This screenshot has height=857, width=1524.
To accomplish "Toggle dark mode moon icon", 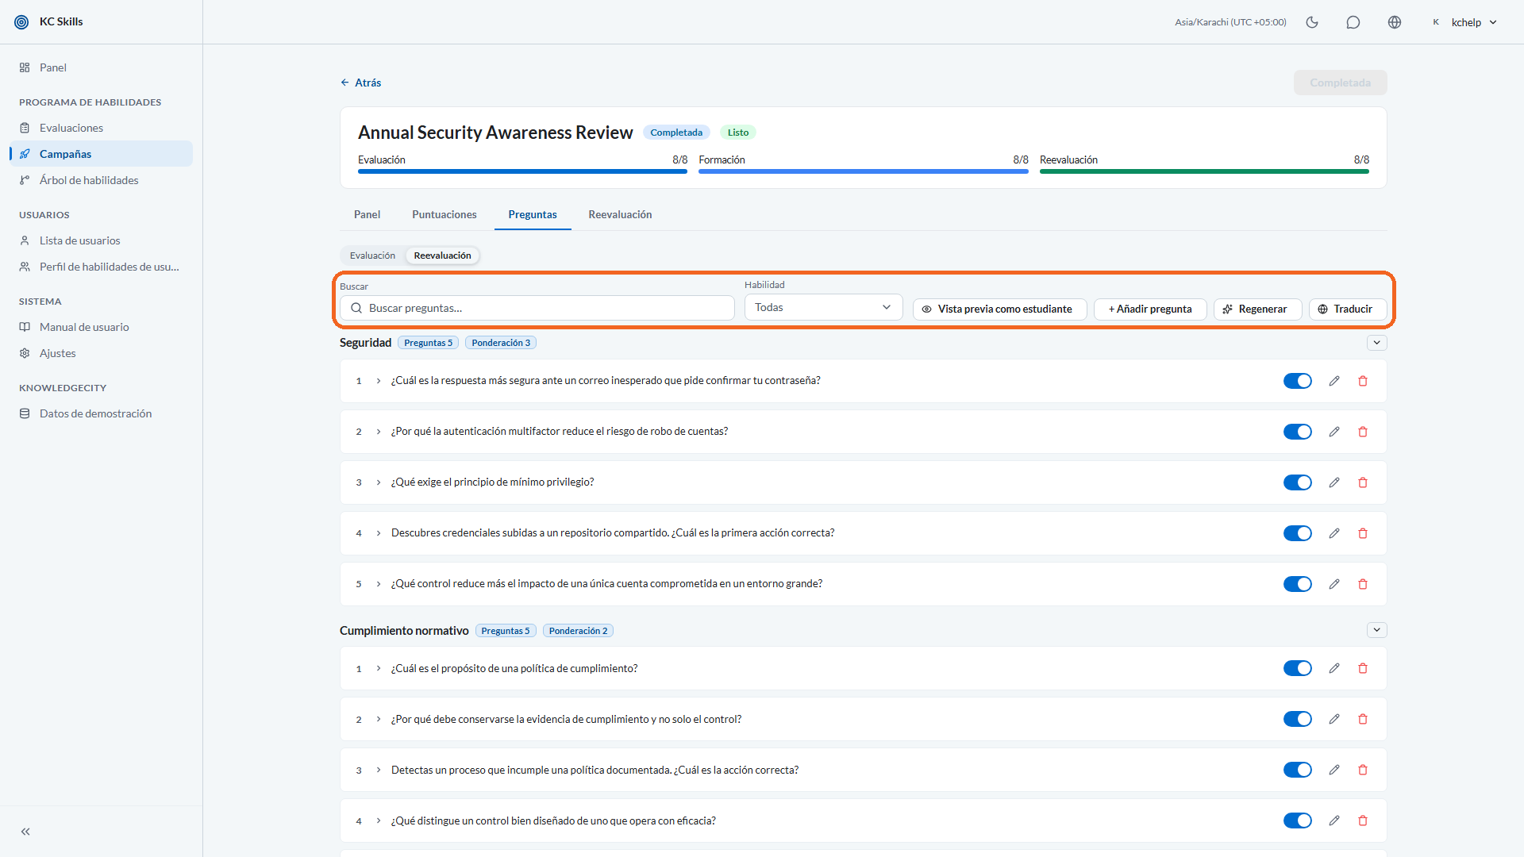I will 1312,22.
